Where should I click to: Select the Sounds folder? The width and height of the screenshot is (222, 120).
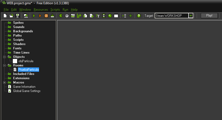(x=19, y=27)
